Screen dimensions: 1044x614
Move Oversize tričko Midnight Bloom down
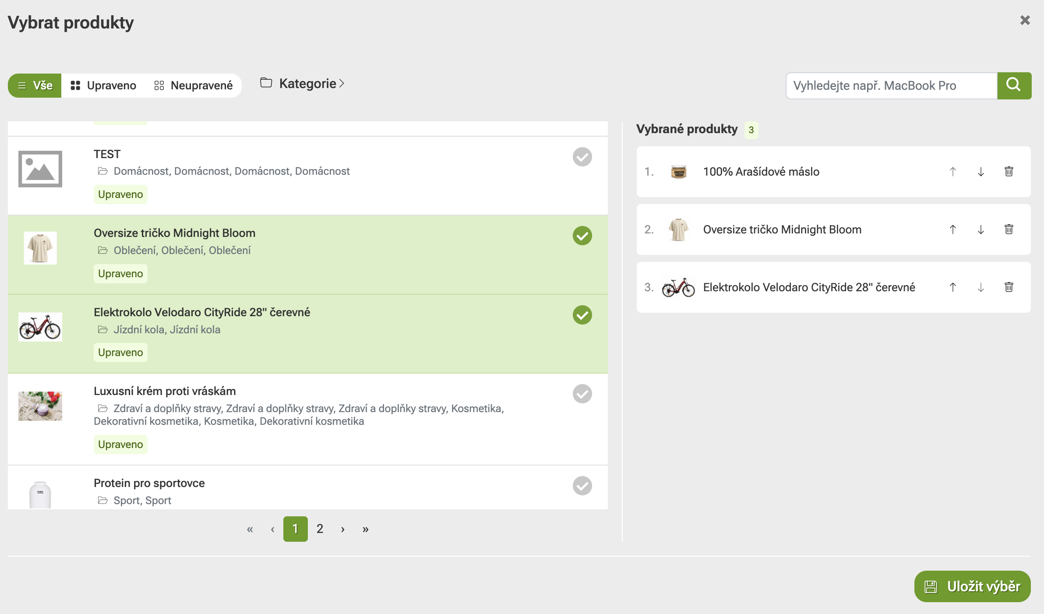click(x=981, y=229)
